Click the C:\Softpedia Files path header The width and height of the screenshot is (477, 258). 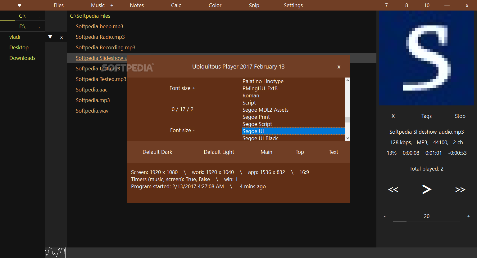point(90,16)
